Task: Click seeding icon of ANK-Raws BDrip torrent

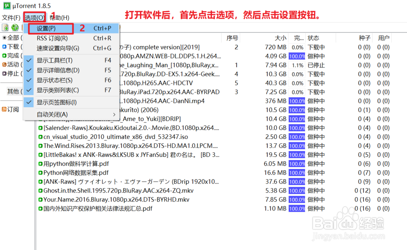Action: point(40,182)
